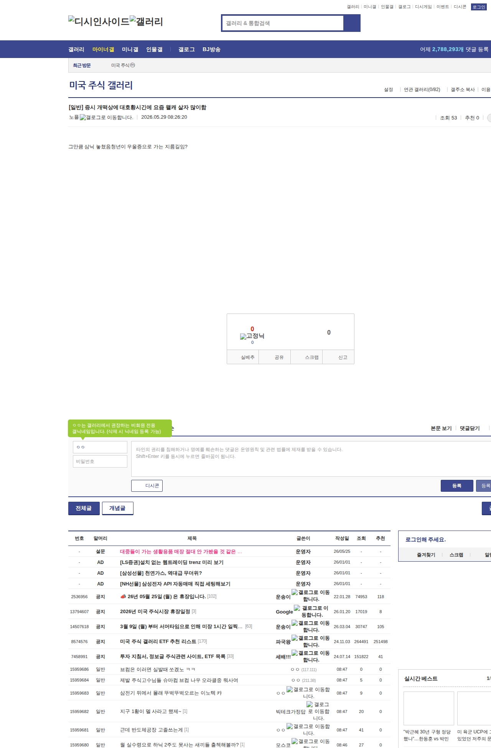Image resolution: width=491 pixels, height=748 pixels.
Task: Click the megaphone icon in the 휴장 notice row
Action: click(x=123, y=596)
